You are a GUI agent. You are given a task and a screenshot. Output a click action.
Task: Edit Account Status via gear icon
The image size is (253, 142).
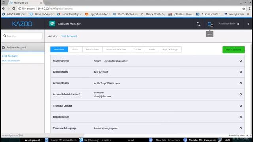pyautogui.click(x=240, y=61)
